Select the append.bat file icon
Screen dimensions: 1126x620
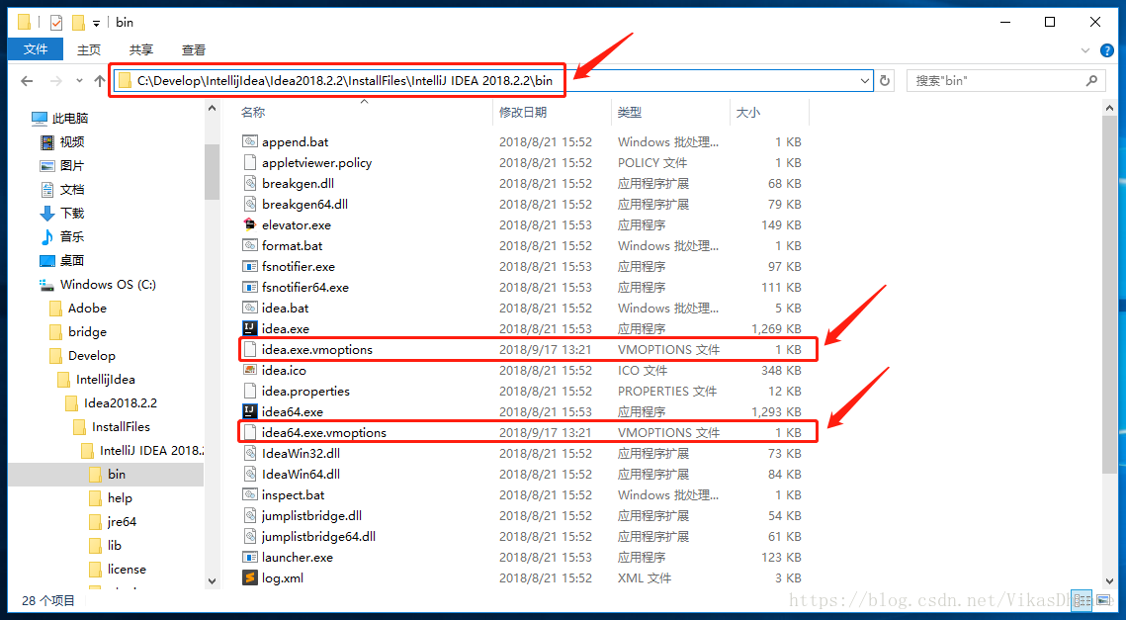point(250,141)
